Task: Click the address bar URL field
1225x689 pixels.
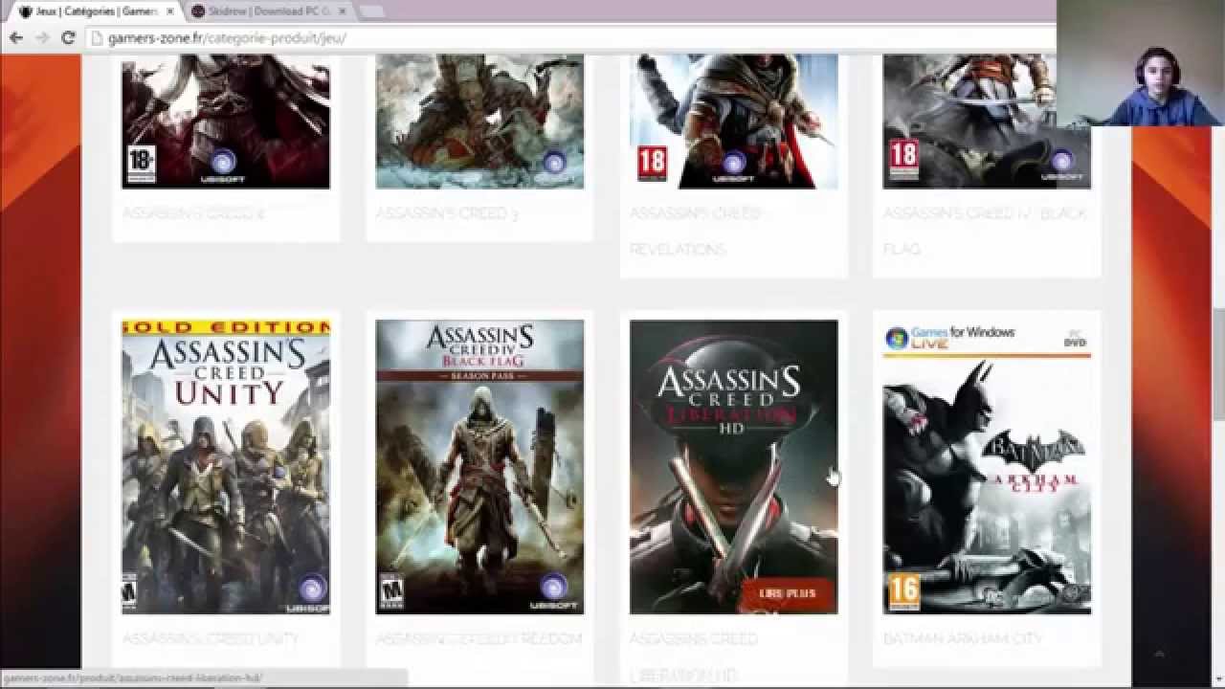Action: click(x=570, y=38)
